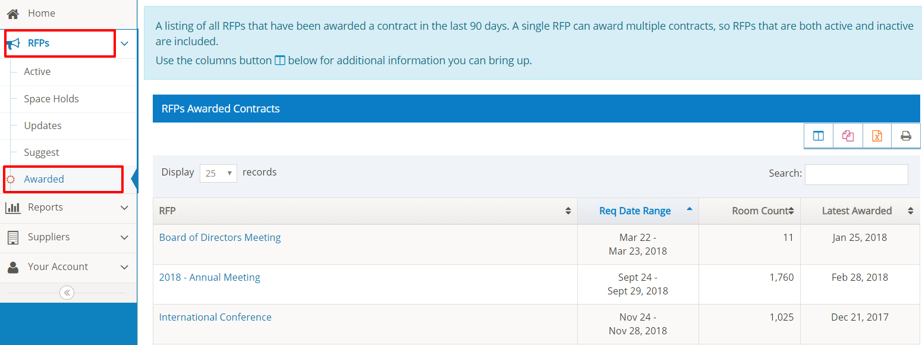Click the Search input field
Image resolution: width=922 pixels, height=345 pixels.
coord(856,174)
